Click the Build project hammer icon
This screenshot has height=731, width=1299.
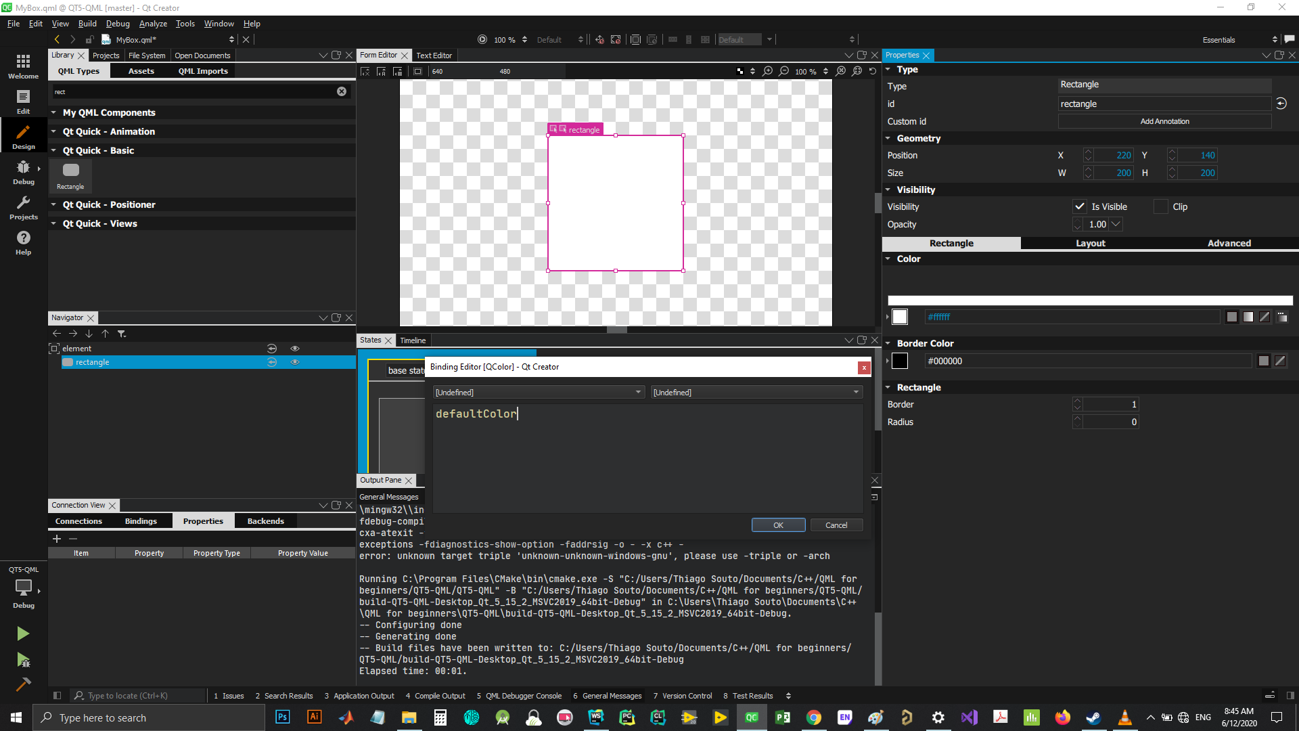tap(23, 684)
